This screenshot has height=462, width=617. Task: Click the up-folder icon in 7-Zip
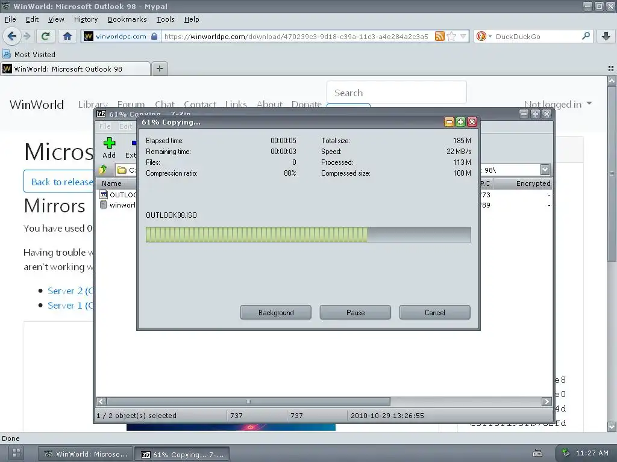pos(103,170)
